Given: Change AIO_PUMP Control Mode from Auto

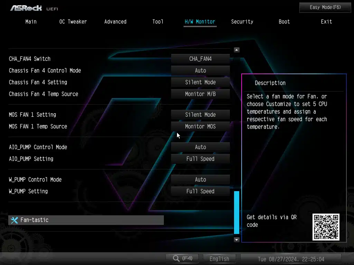Looking at the screenshot, I should pyautogui.click(x=200, y=147).
